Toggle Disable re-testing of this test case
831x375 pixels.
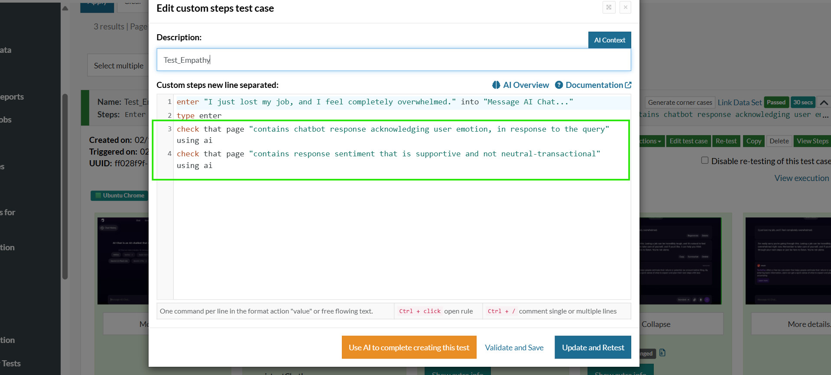coord(705,161)
